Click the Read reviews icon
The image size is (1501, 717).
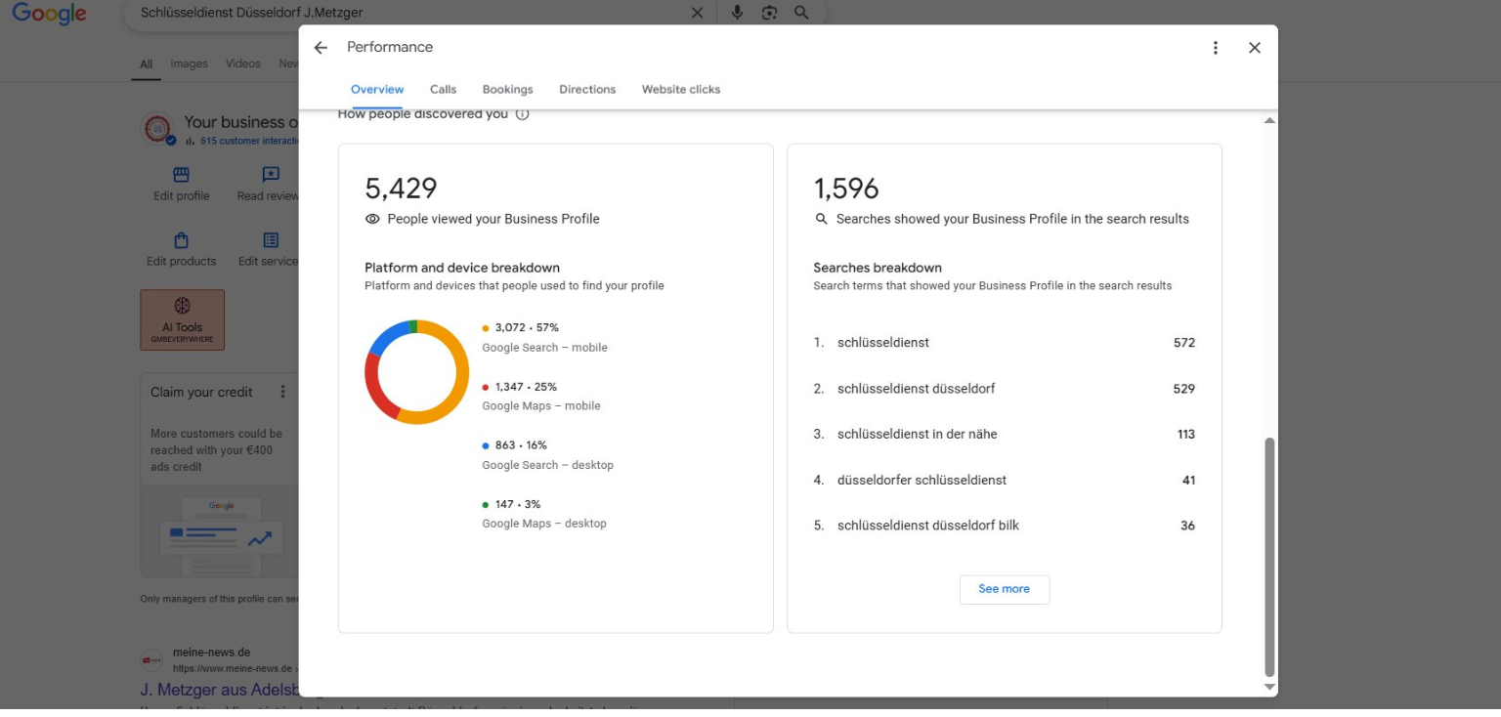coord(271,175)
